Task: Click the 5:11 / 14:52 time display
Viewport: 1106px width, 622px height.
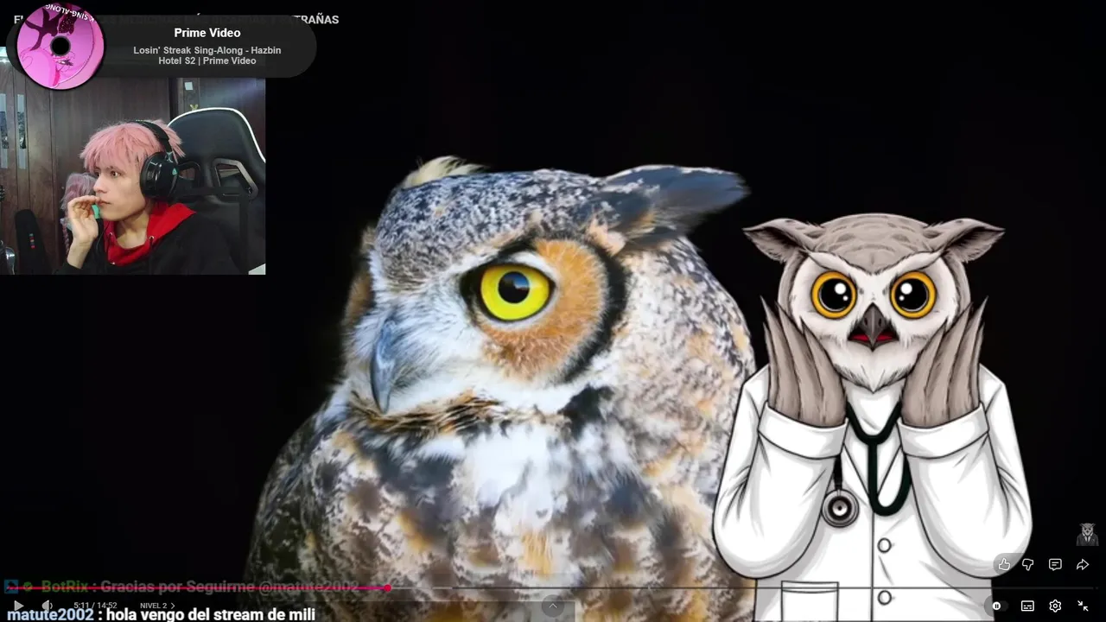Action: pos(95,606)
